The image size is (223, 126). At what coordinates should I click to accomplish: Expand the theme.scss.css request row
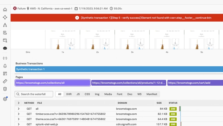point(19,119)
